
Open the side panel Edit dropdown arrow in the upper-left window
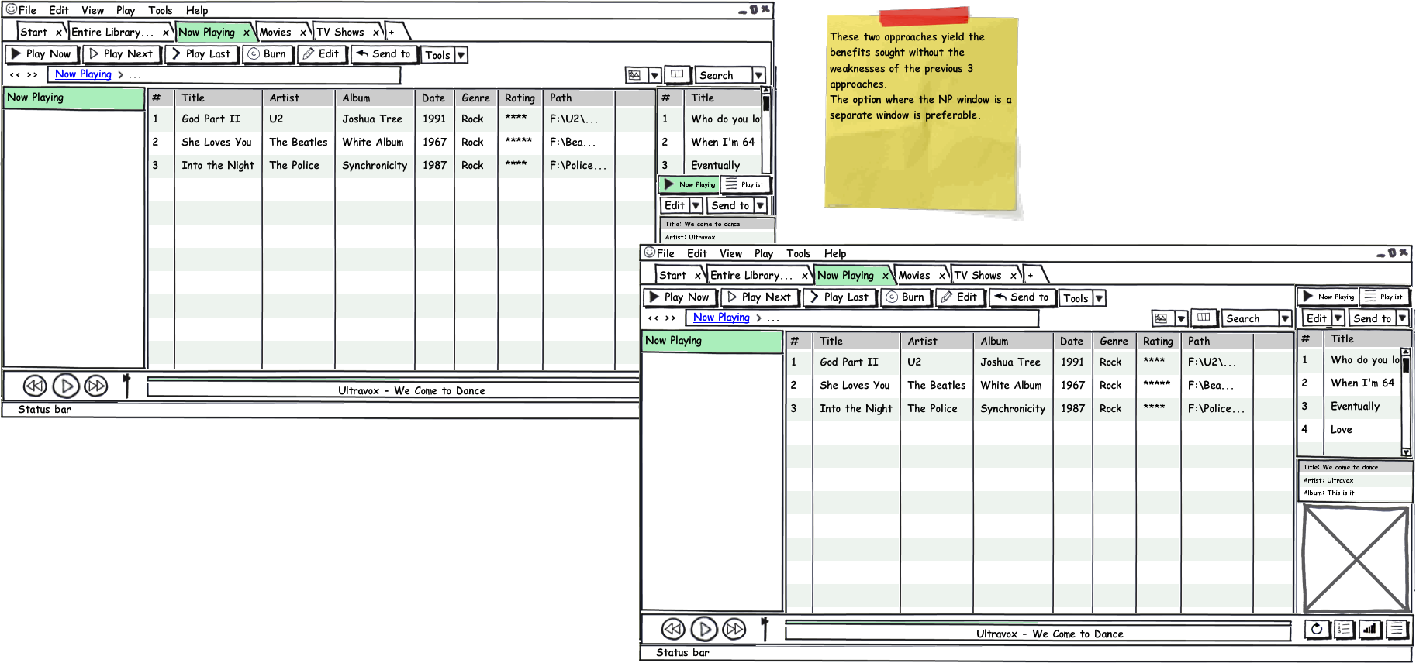click(x=696, y=205)
